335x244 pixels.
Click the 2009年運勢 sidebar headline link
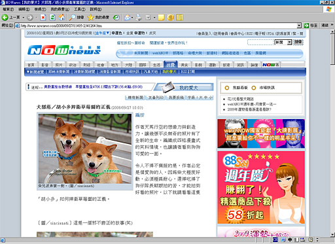[249, 109]
